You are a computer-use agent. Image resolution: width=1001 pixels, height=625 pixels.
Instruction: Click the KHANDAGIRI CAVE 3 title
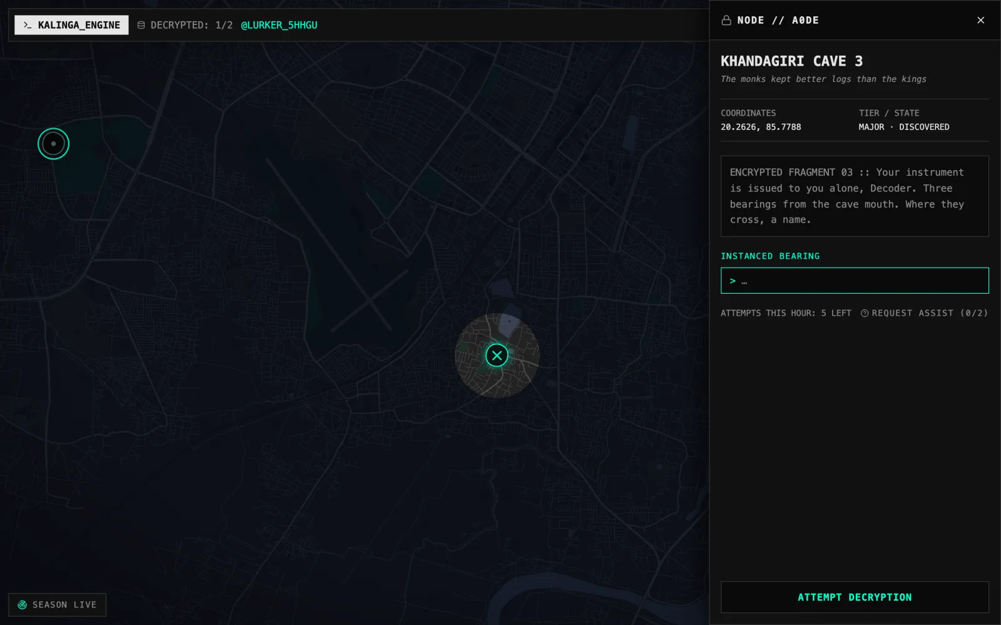pos(791,61)
